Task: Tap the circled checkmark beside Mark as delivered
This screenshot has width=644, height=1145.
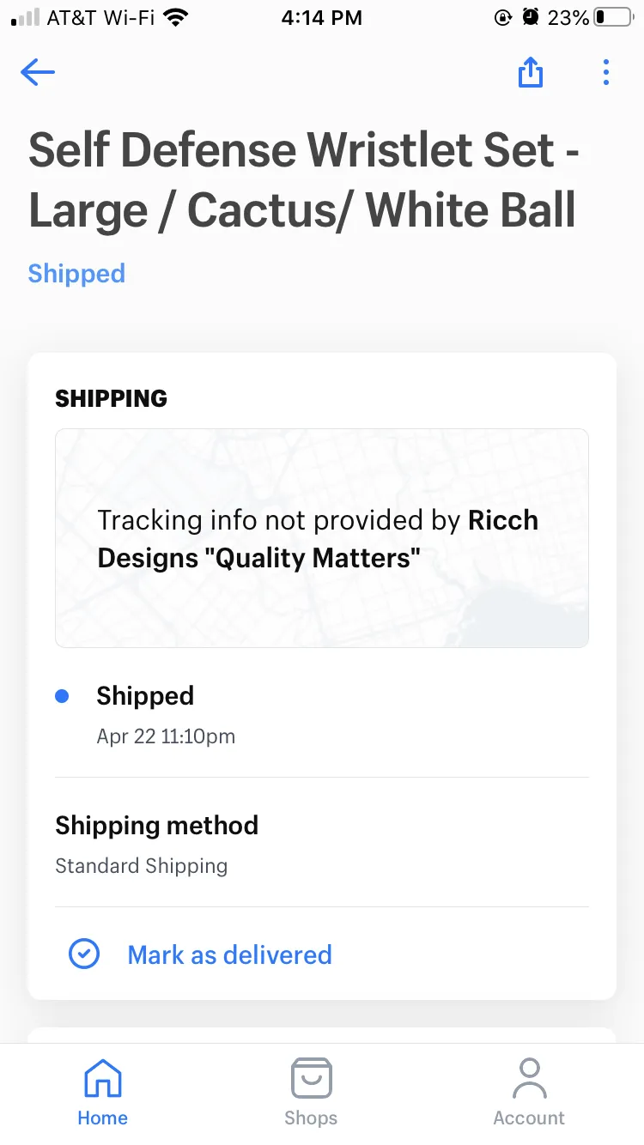Action: 84,954
